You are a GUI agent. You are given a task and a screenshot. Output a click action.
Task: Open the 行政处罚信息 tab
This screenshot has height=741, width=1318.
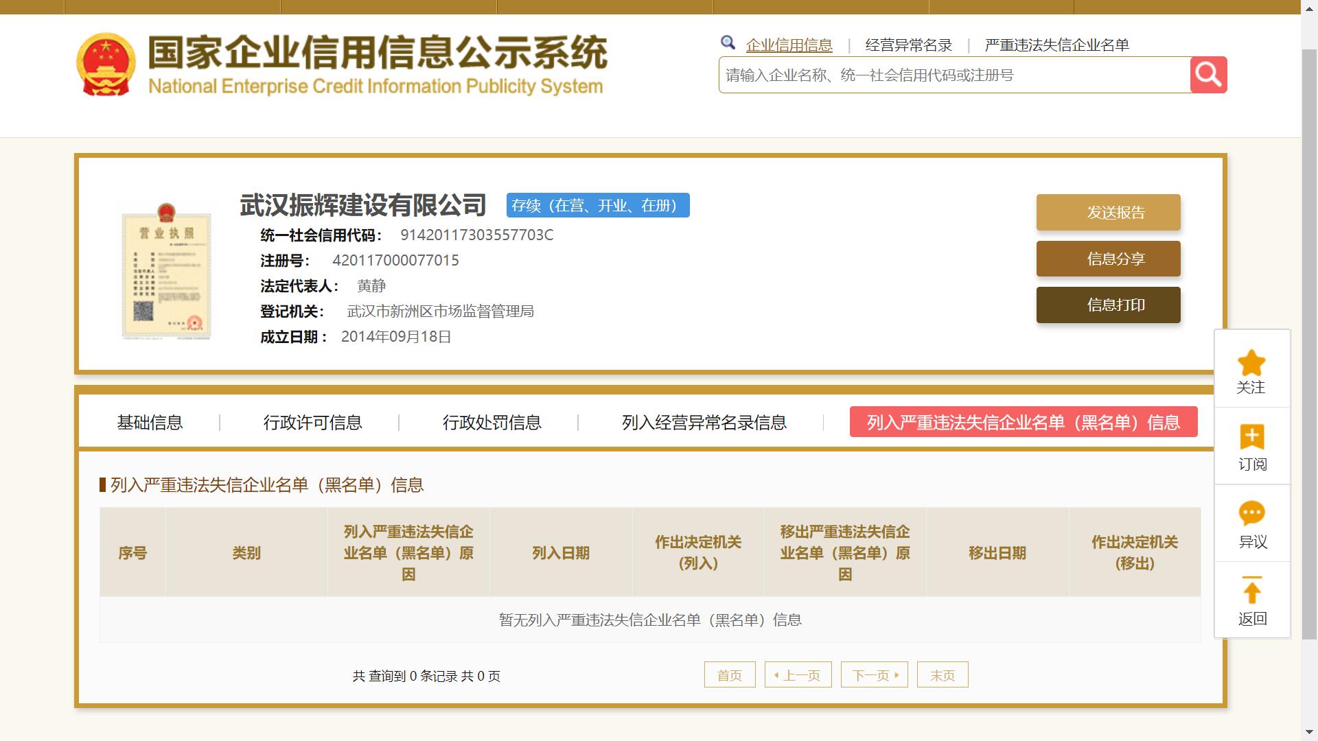[x=492, y=423]
